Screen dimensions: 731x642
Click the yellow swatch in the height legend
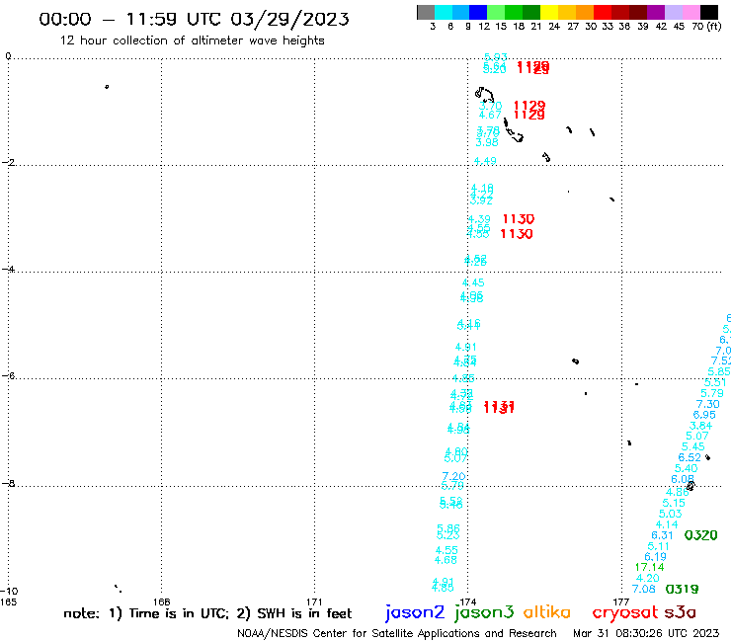pos(549,12)
